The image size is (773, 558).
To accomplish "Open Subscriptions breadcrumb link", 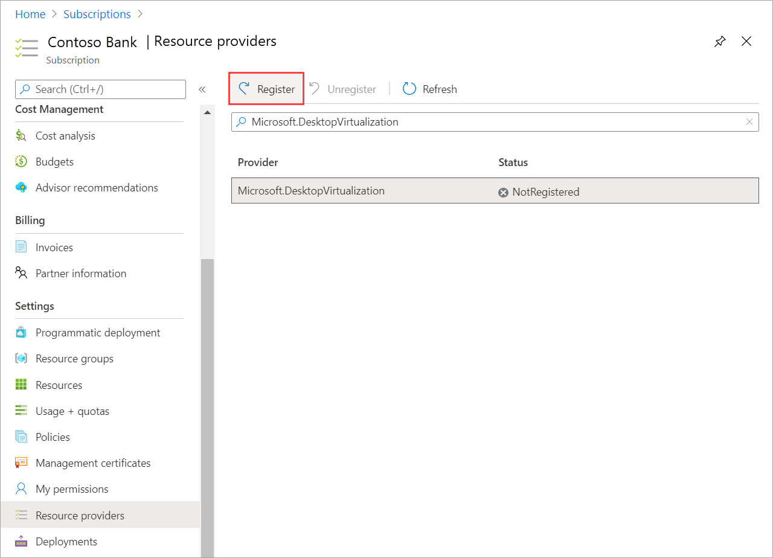I will 97,14.
